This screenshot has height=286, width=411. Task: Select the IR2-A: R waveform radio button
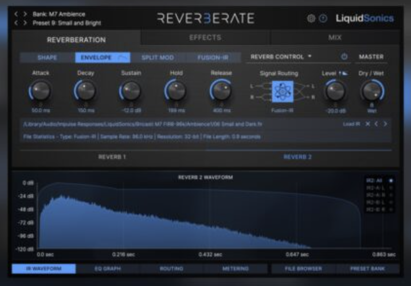pyautogui.click(x=391, y=195)
